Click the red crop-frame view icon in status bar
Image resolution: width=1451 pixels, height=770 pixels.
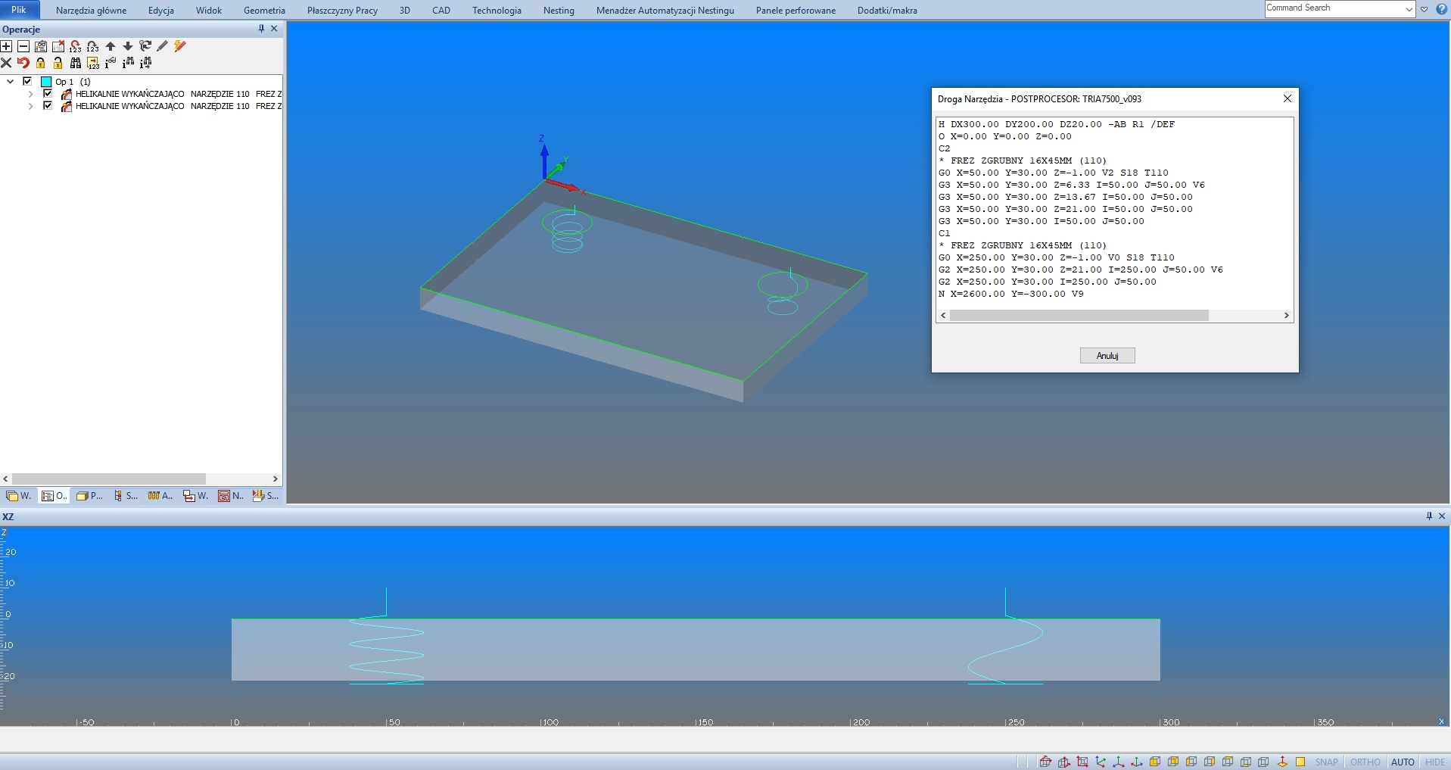tap(1082, 762)
